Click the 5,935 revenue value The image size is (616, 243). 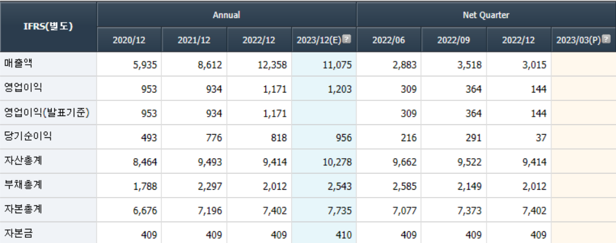point(144,65)
